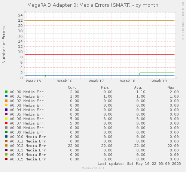The height and width of the screenshot is (172, 186).
Task: Click the gold D12 line at 22 errors
Action: pyautogui.click(x=100, y=20)
